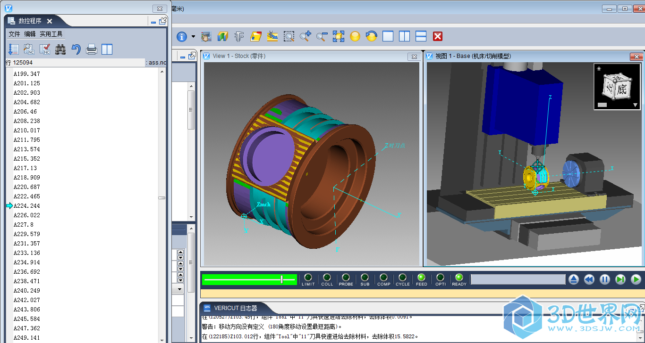Select NC line A249.141
The image size is (645, 343).
pos(27,338)
